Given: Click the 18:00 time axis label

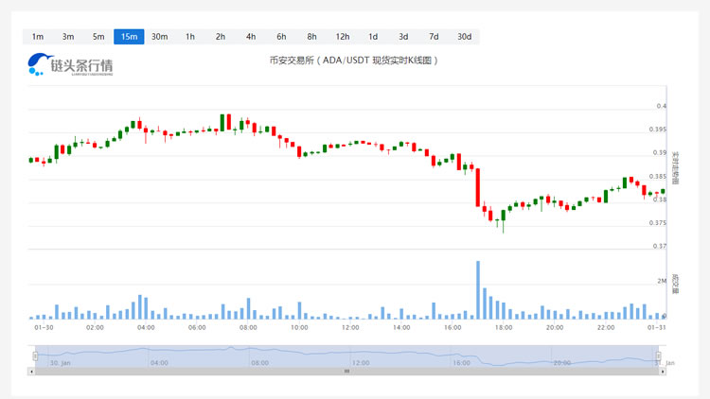Looking at the screenshot, I should [x=504, y=327].
